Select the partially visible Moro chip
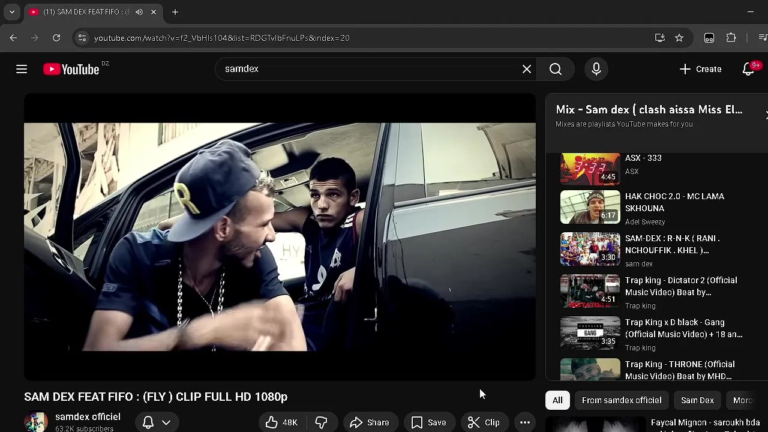Viewport: 768px width, 432px height. (x=743, y=400)
